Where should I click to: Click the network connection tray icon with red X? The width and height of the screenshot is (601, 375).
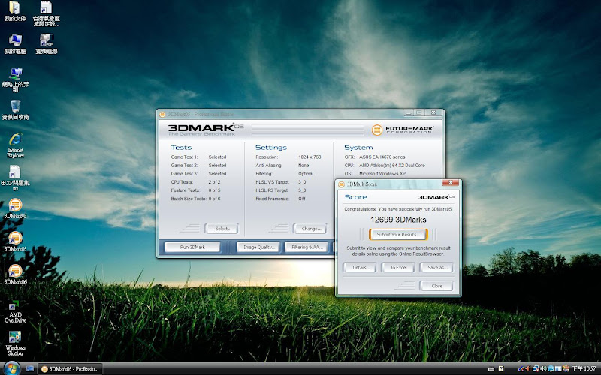(536, 368)
